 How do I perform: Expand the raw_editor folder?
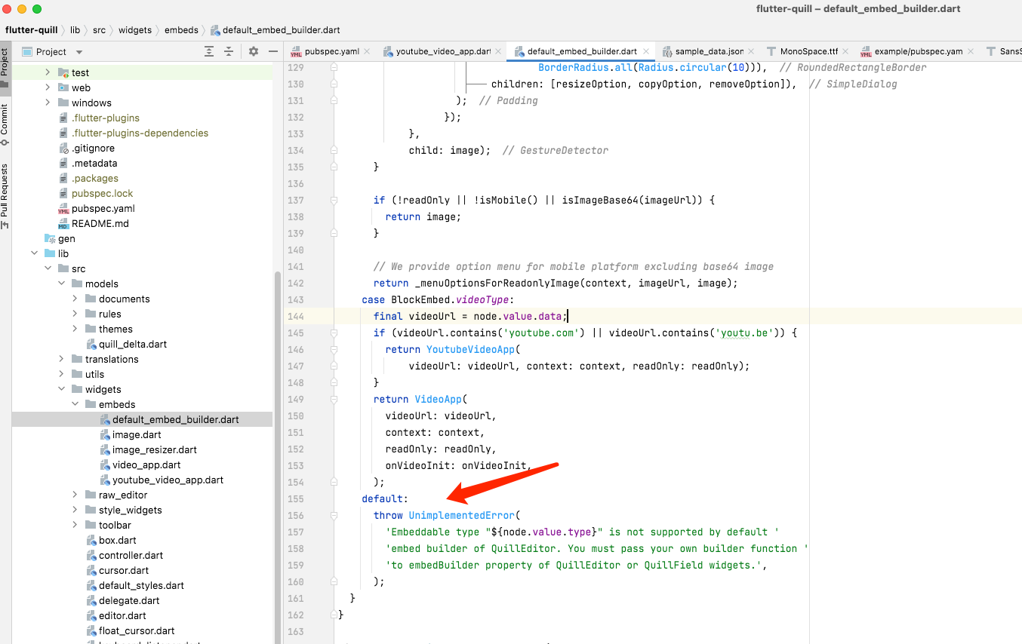click(x=75, y=495)
